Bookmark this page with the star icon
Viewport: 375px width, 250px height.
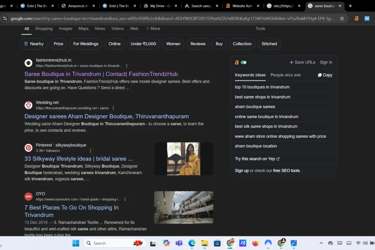[x=342, y=18]
